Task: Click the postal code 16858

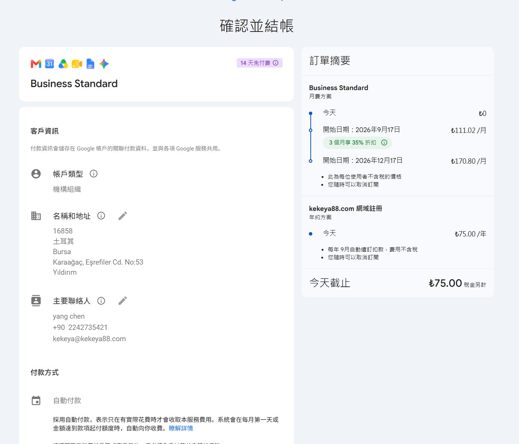Action: click(x=63, y=231)
